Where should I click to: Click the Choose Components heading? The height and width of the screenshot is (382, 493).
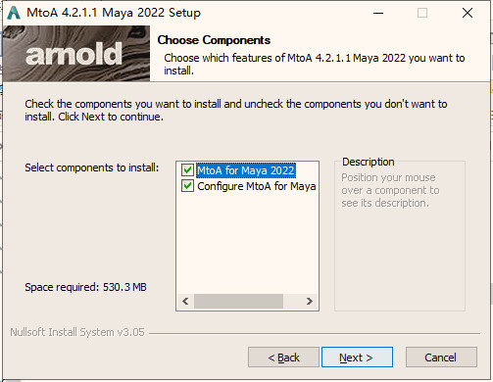point(214,40)
